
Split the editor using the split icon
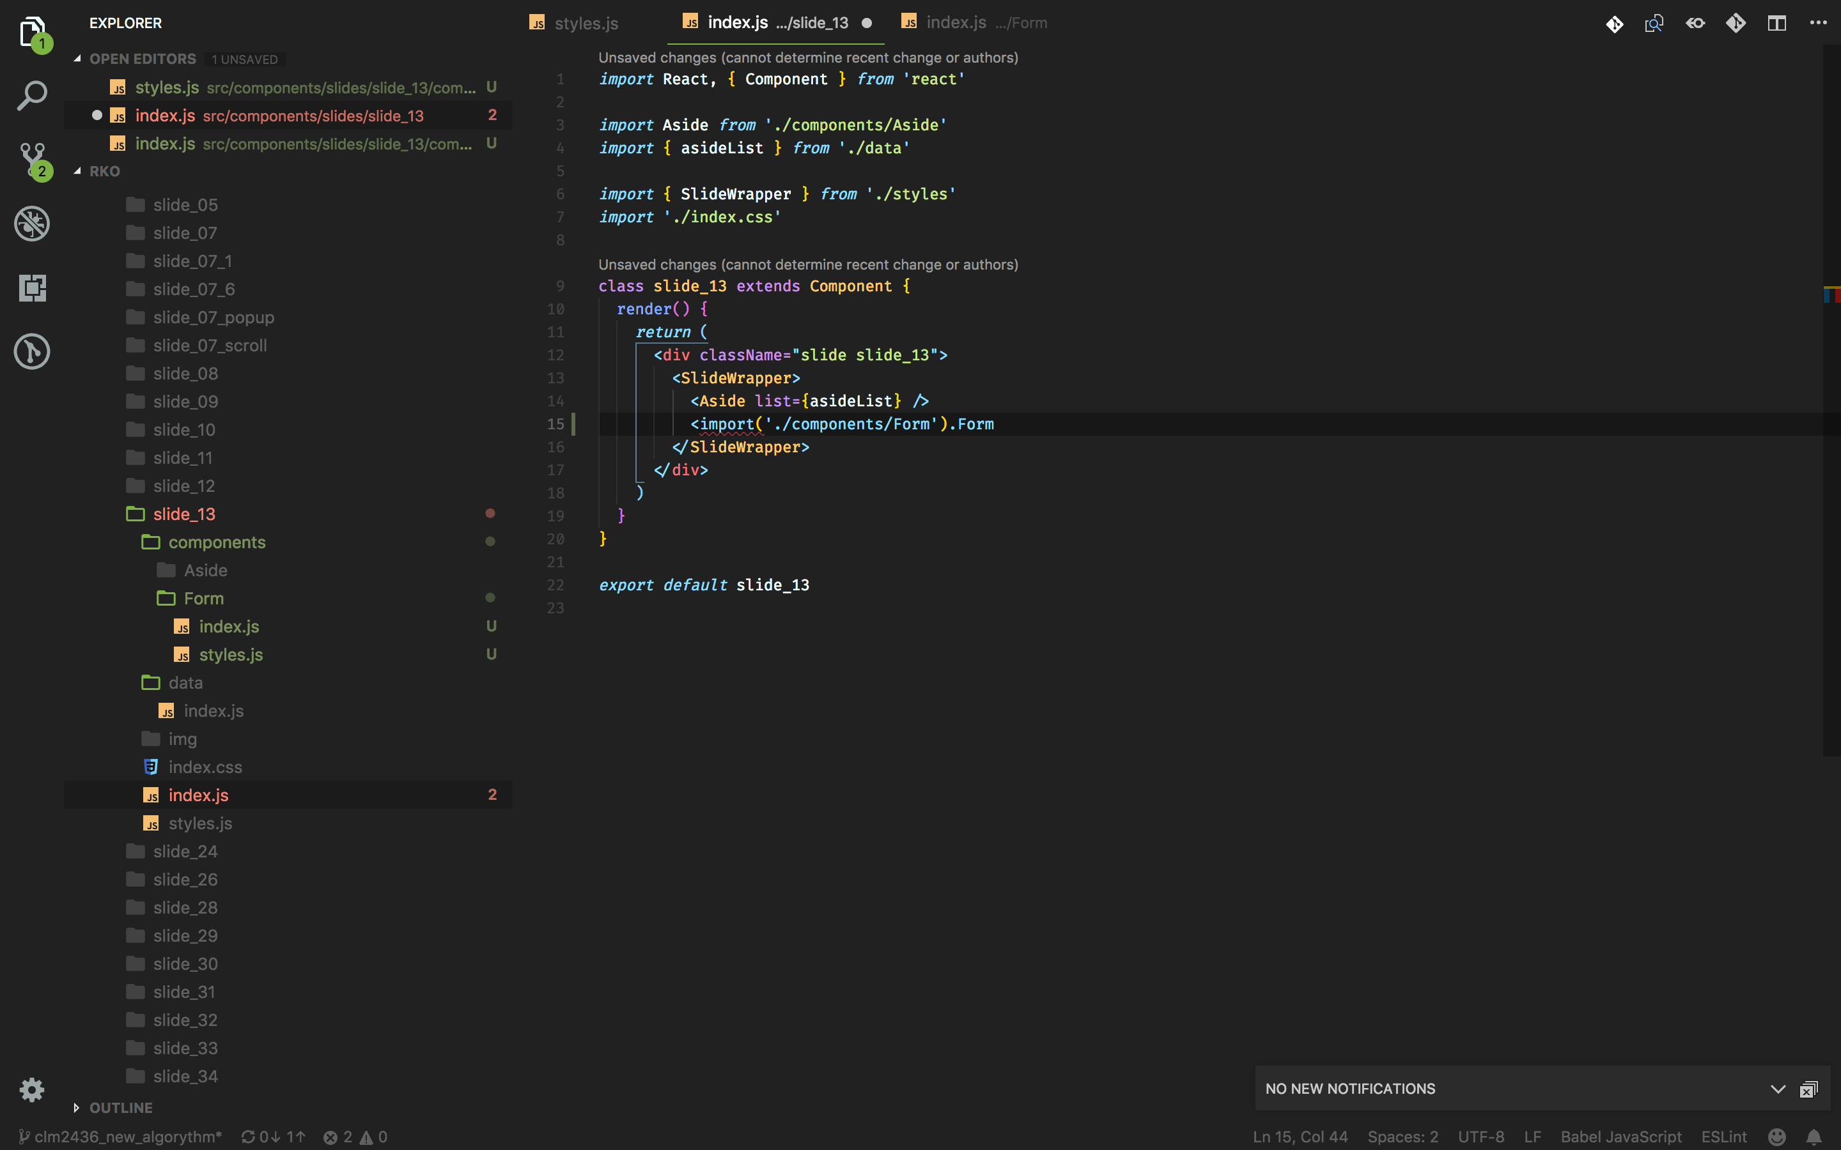tap(1777, 23)
